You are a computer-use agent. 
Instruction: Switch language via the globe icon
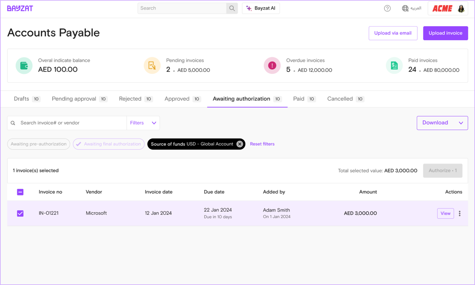tap(405, 8)
